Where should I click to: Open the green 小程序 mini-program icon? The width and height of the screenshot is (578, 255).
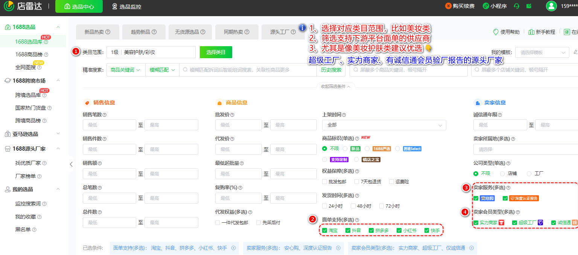485,6
